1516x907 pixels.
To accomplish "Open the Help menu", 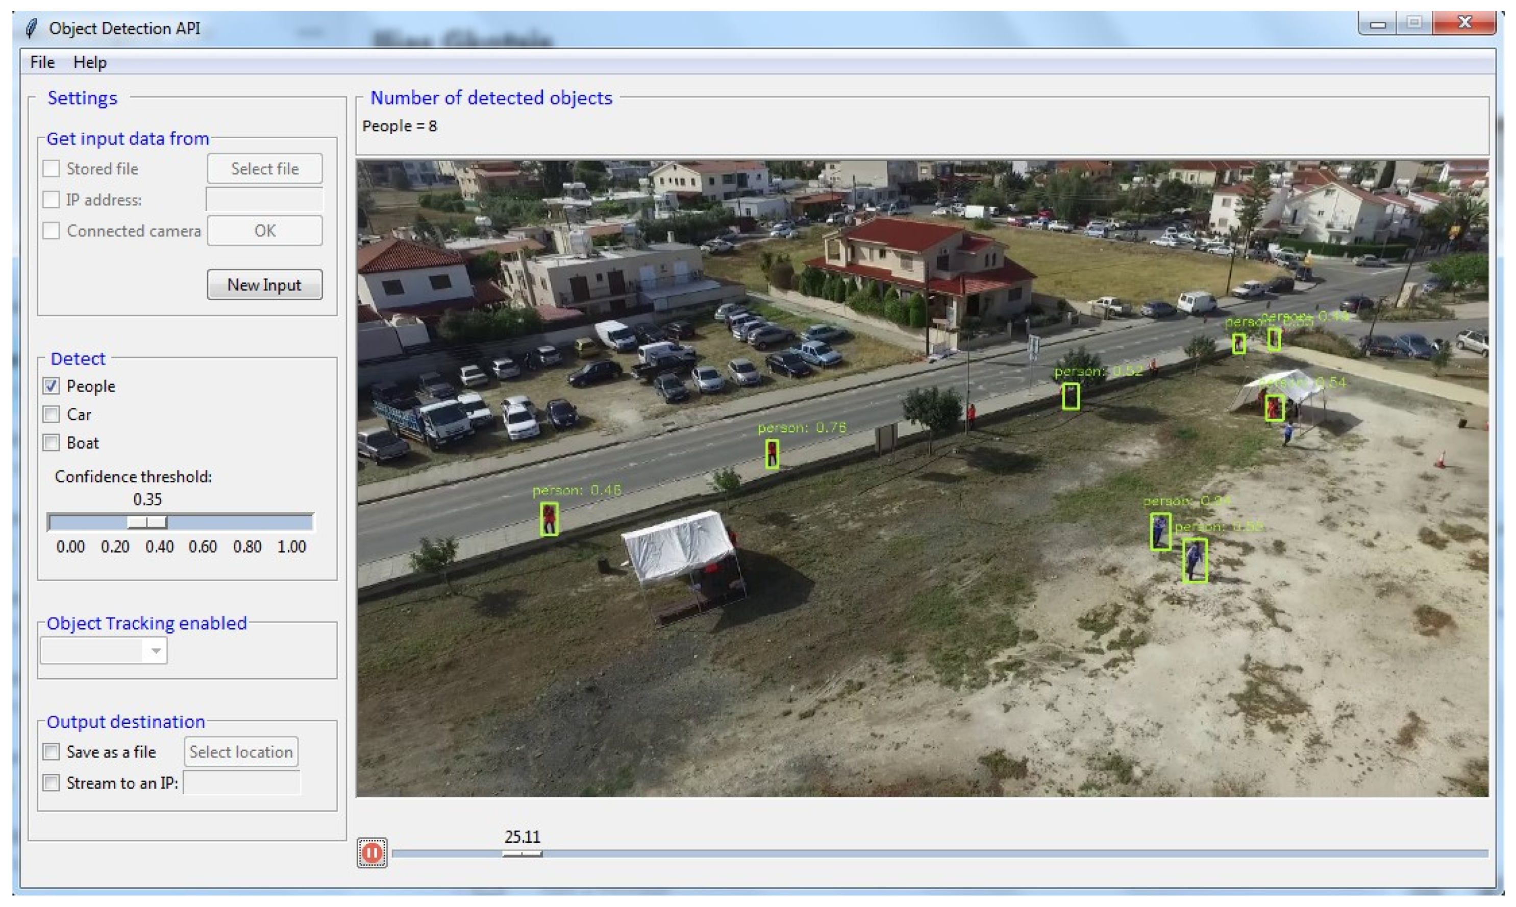I will (x=90, y=62).
